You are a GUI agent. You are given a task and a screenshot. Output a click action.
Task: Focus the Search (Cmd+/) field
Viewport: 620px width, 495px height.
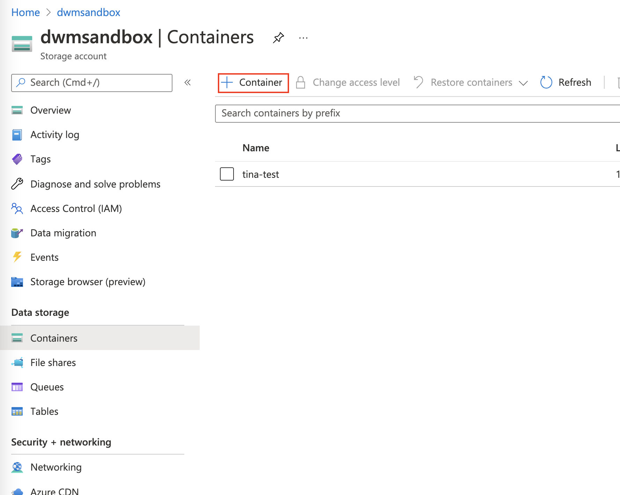92,83
